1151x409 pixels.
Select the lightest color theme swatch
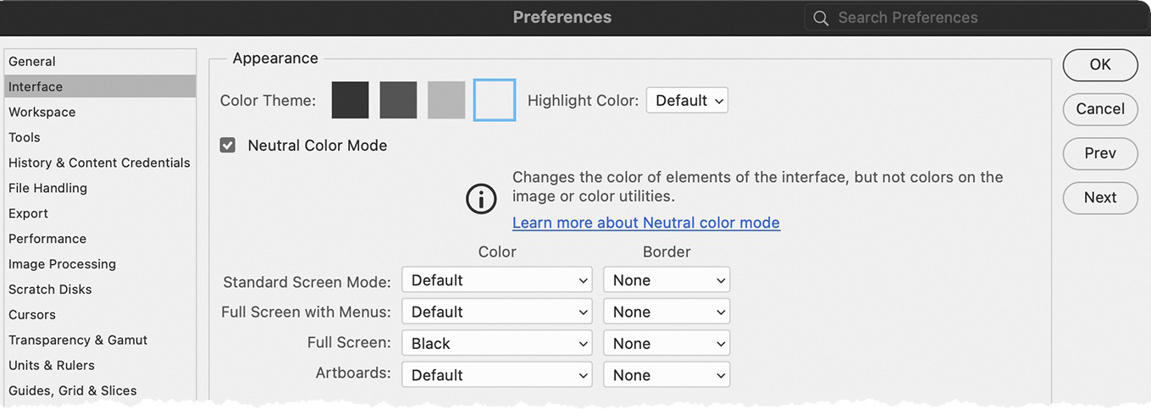[495, 100]
